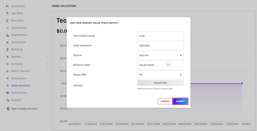The image size is (257, 131).
Task: Go to Shareholders in the sidebar
Action: [x=19, y=35]
